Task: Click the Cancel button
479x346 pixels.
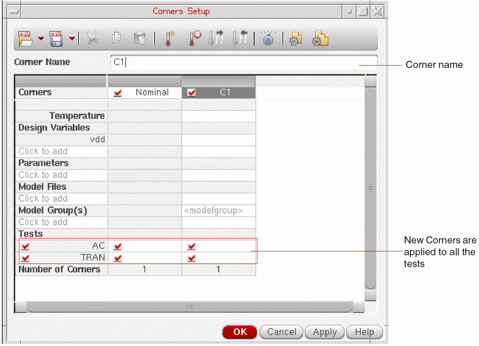Action: (x=282, y=332)
